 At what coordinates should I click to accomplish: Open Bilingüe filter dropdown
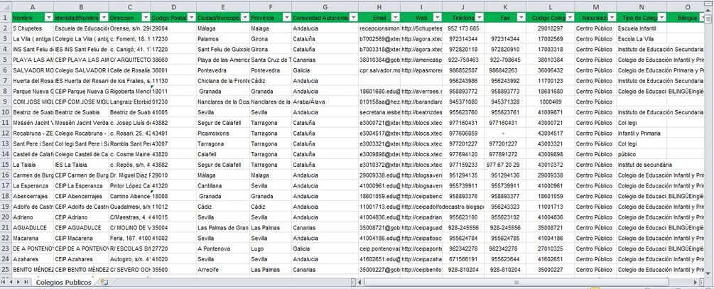pos(703,17)
